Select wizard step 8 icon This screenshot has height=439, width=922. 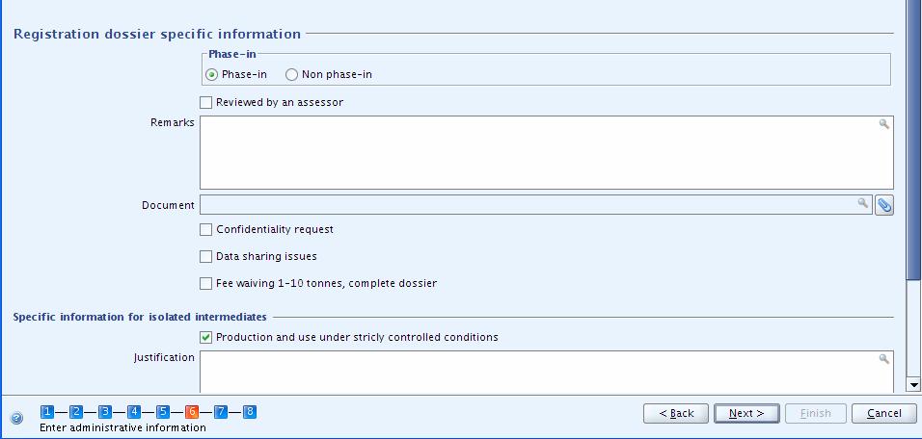[250, 412]
